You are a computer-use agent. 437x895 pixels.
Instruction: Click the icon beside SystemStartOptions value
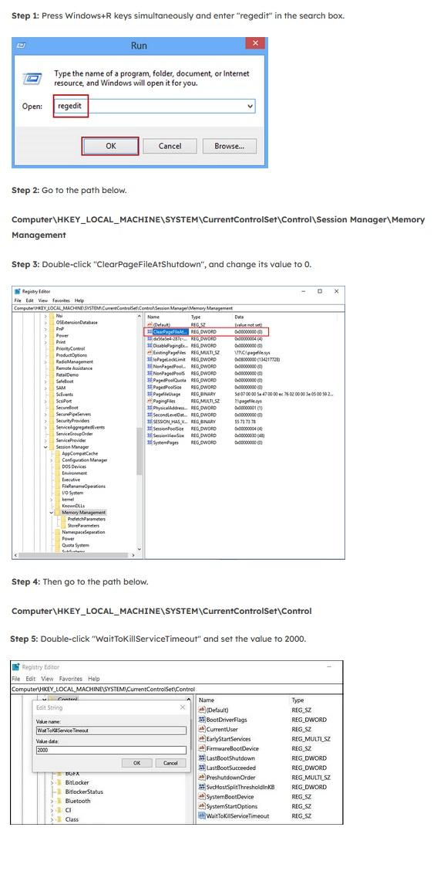[202, 806]
